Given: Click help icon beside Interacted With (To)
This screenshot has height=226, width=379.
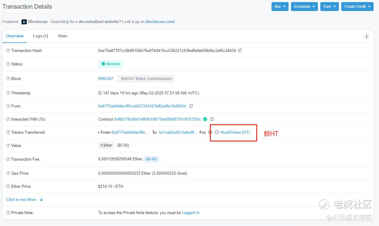Looking at the screenshot, I should pyautogui.click(x=8, y=119).
